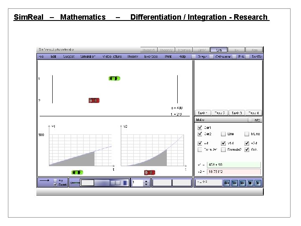Click the green car below v1 graph

tap(77, 172)
